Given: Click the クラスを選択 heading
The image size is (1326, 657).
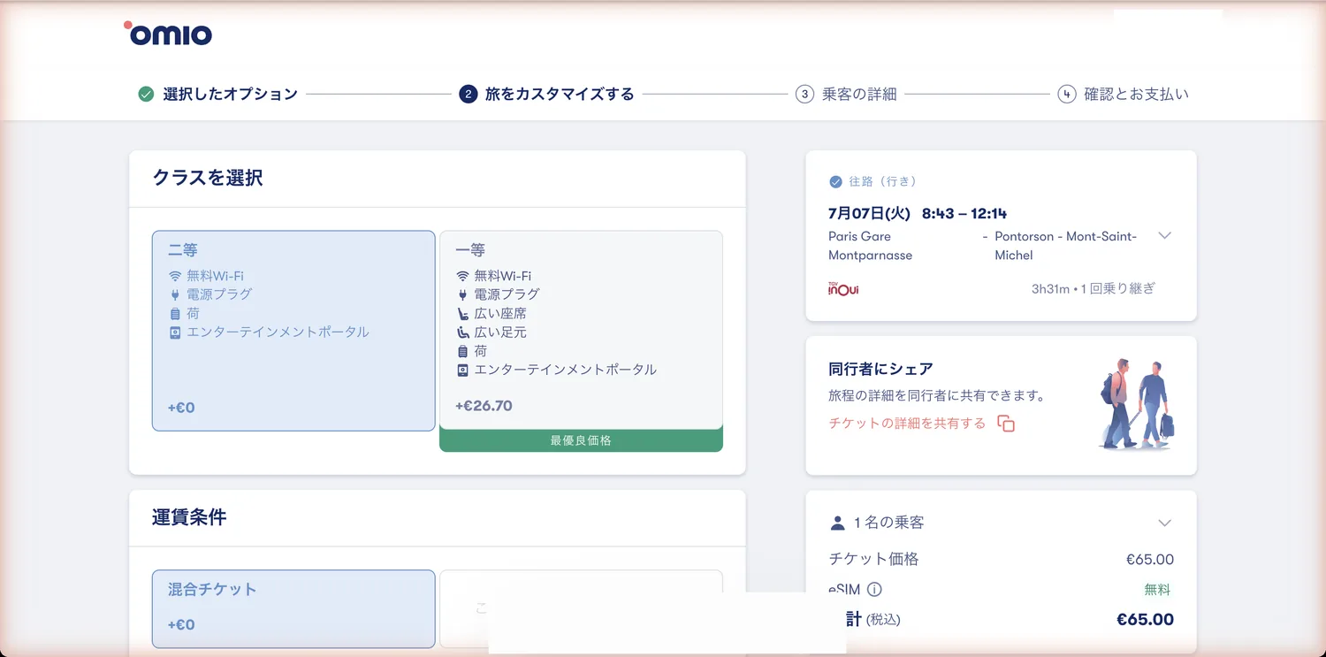Looking at the screenshot, I should [x=208, y=178].
